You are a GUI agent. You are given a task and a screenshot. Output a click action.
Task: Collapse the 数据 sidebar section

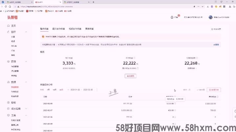point(26,82)
